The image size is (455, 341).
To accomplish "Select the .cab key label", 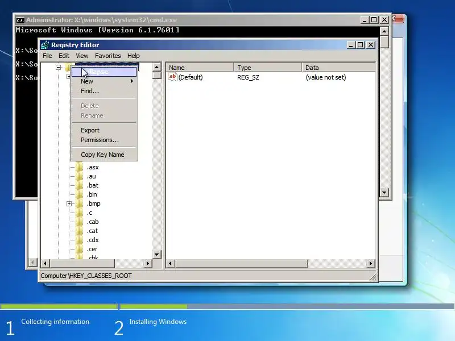I will (93, 222).
